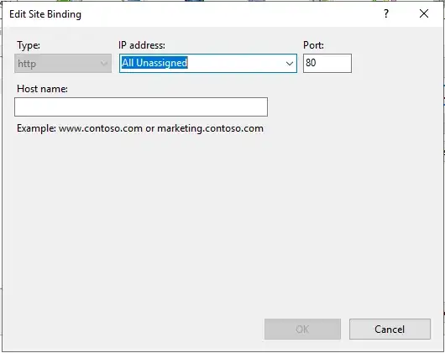Expand the IP address dropdown chevron
445x353 pixels.
pyautogui.click(x=290, y=64)
